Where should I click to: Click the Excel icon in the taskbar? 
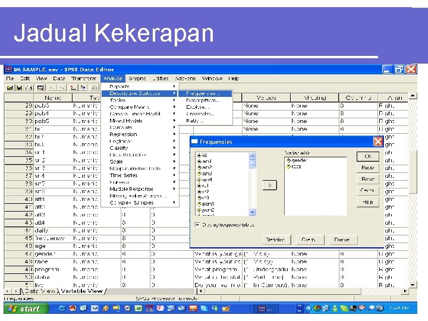[x=139, y=309]
